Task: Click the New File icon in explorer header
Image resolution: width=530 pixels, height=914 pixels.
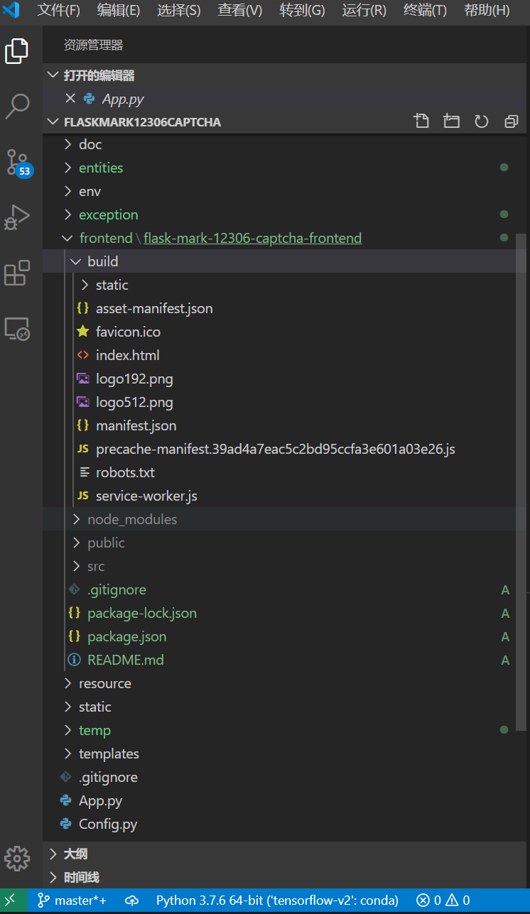Action: pyautogui.click(x=421, y=121)
